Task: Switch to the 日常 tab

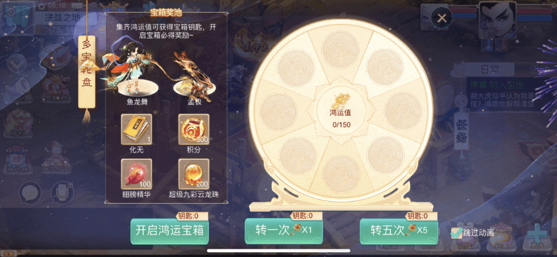Action: [x=490, y=70]
